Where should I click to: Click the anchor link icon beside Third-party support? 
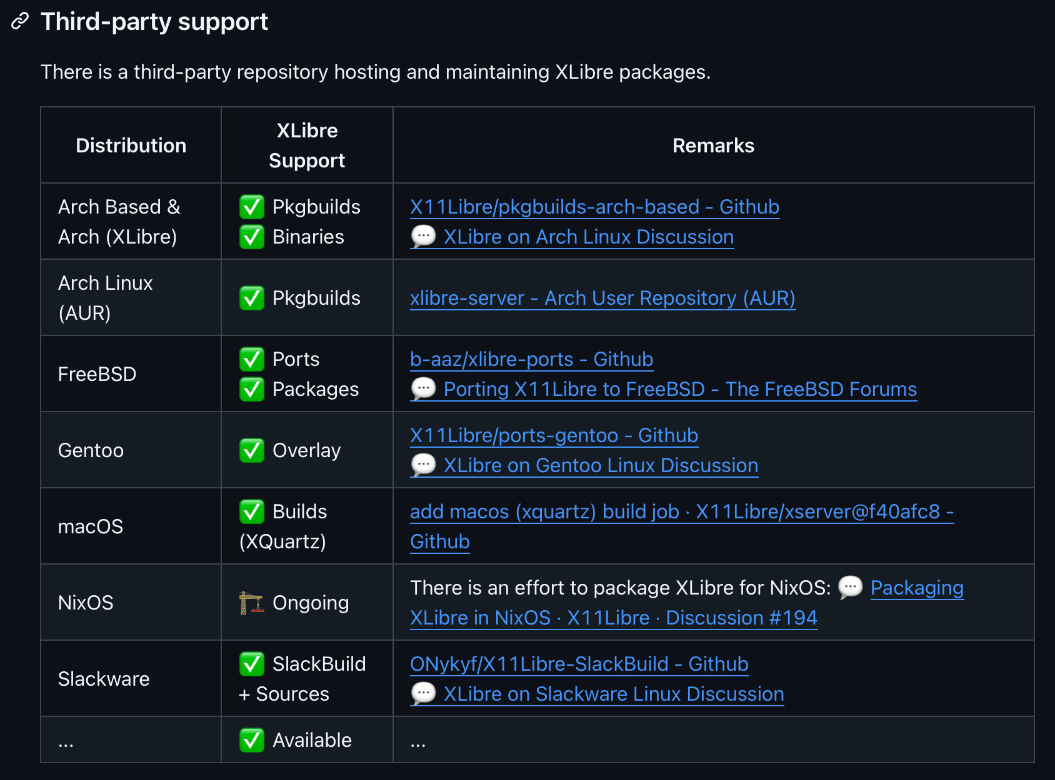point(20,22)
